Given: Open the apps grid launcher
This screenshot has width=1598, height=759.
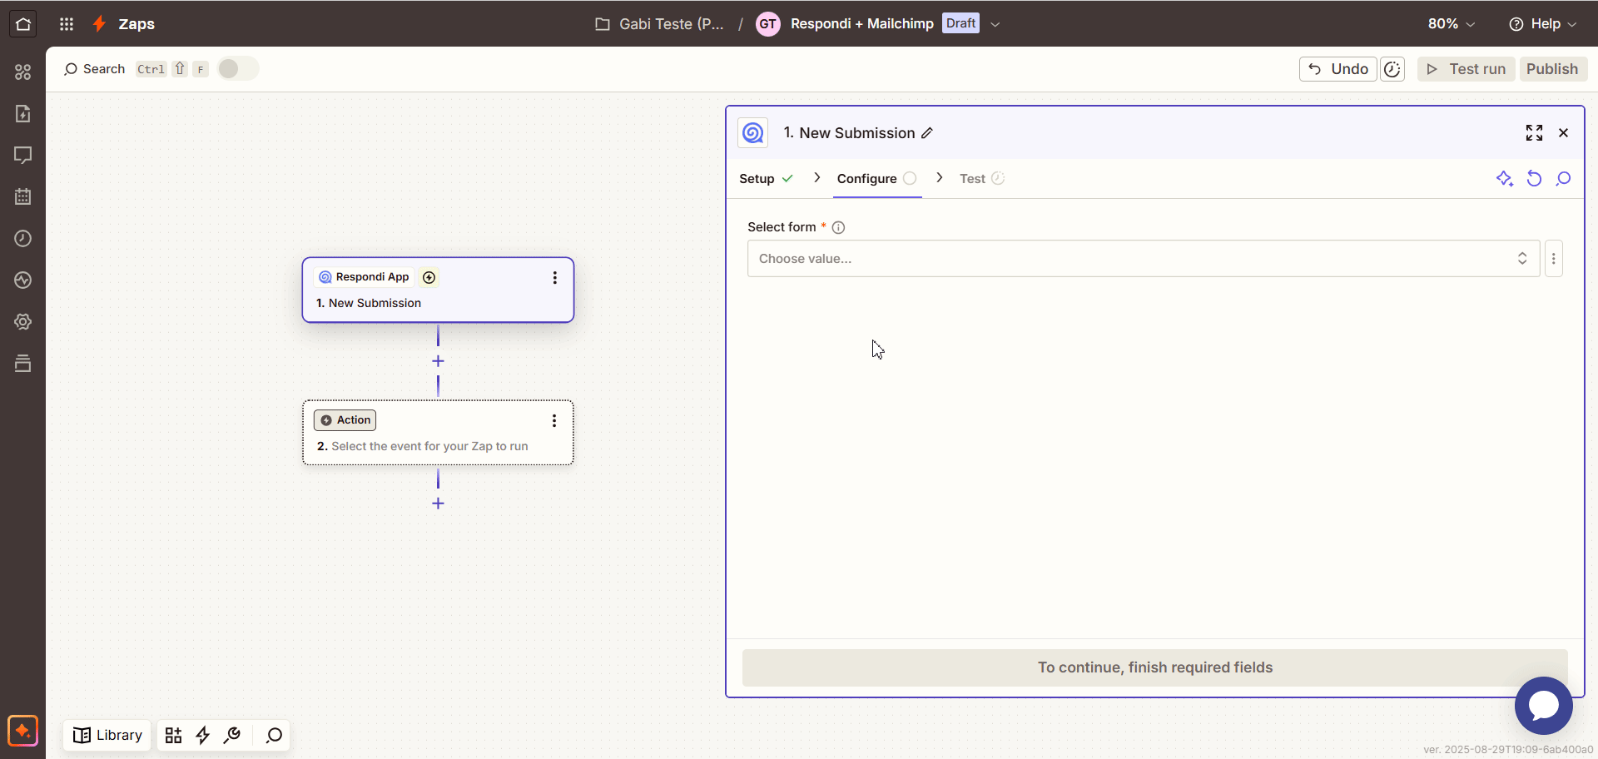Looking at the screenshot, I should (x=67, y=23).
